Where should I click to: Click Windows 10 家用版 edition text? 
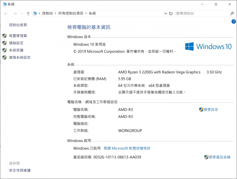pyautogui.click(x=90, y=45)
